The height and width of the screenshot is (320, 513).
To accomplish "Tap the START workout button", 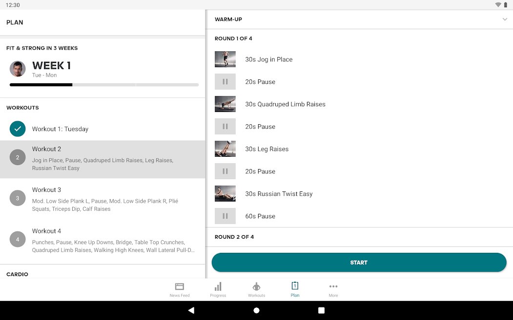I will coord(359,262).
